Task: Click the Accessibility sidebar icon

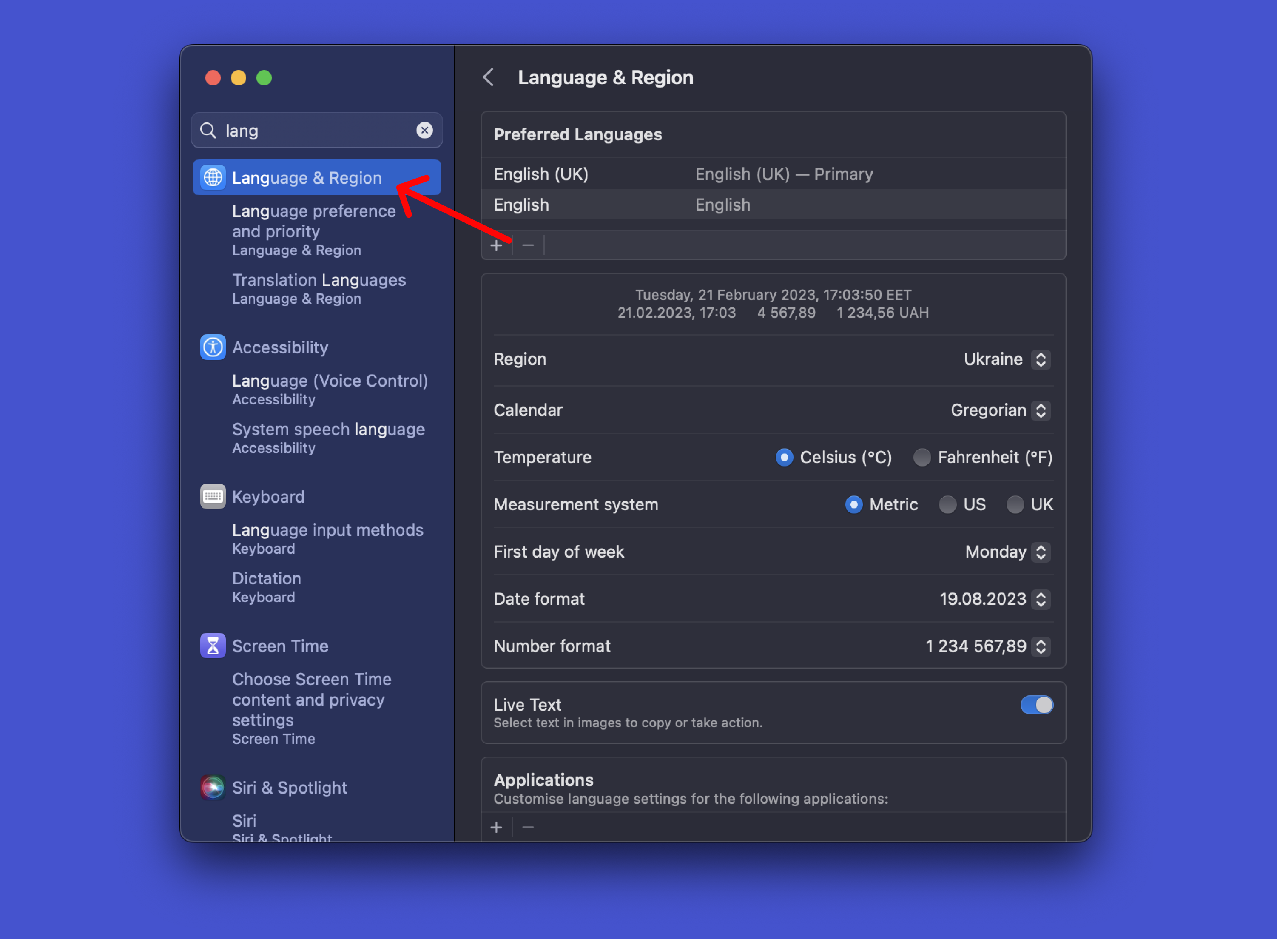Action: (213, 347)
